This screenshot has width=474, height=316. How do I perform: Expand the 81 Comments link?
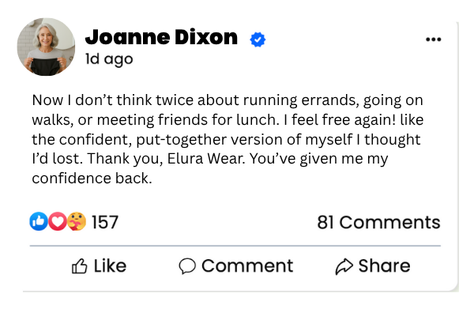378,223
